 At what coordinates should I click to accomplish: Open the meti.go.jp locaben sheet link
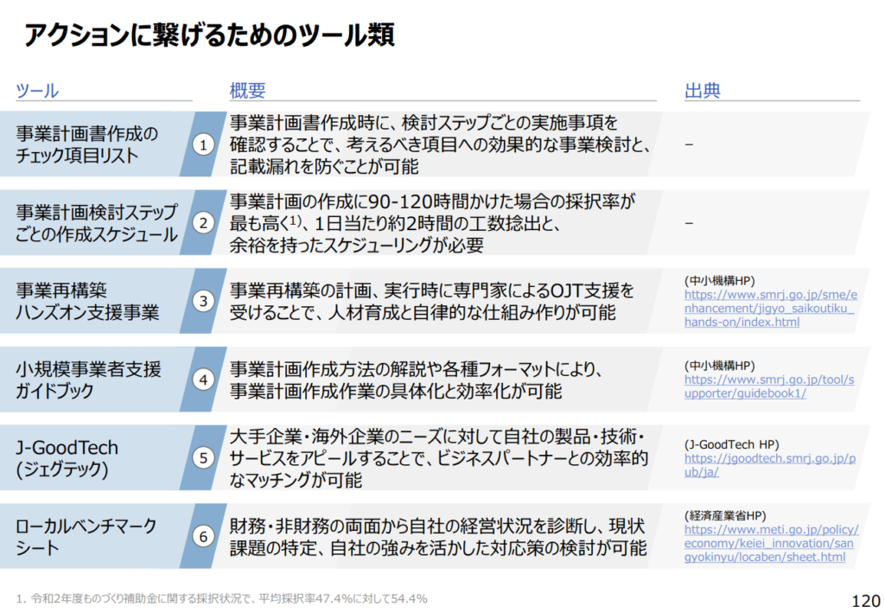pyautogui.click(x=769, y=543)
